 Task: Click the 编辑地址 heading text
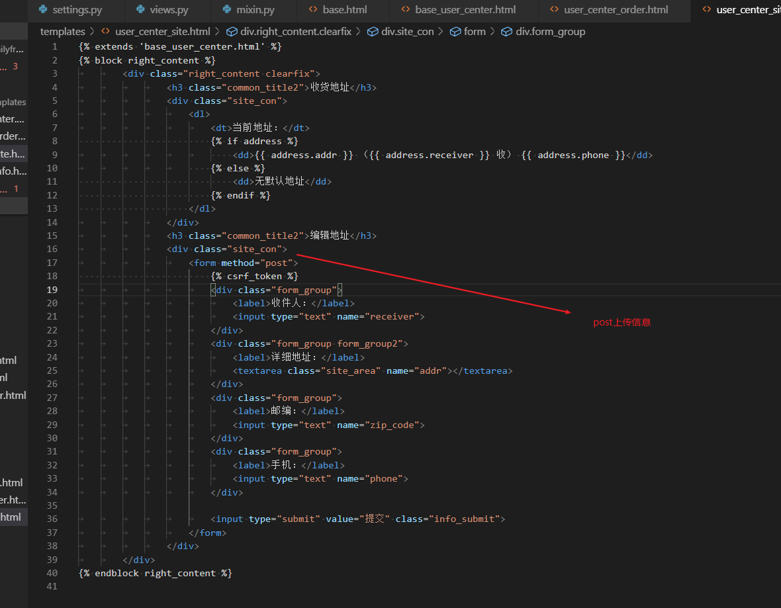tap(330, 236)
